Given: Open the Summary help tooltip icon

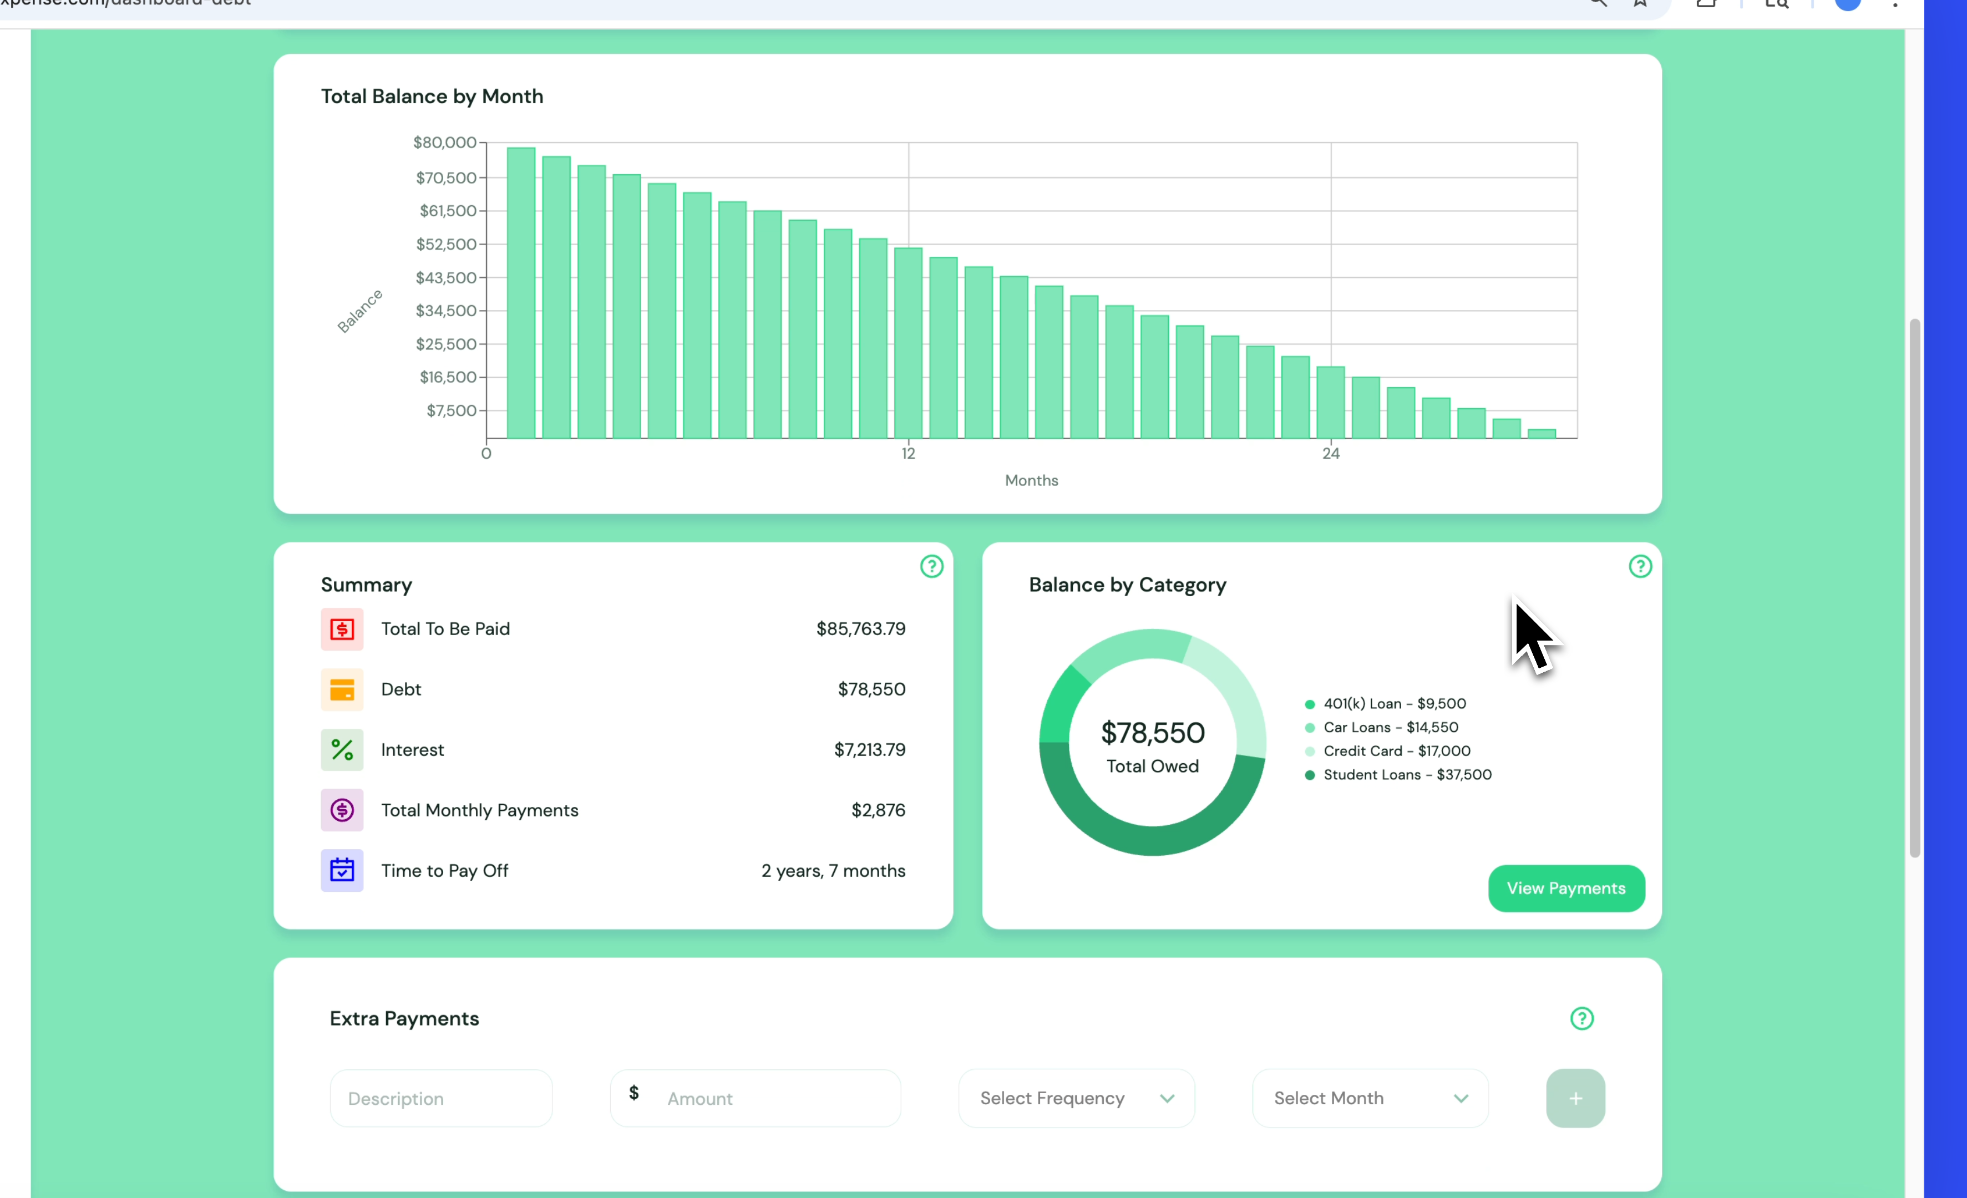Looking at the screenshot, I should click(x=932, y=567).
